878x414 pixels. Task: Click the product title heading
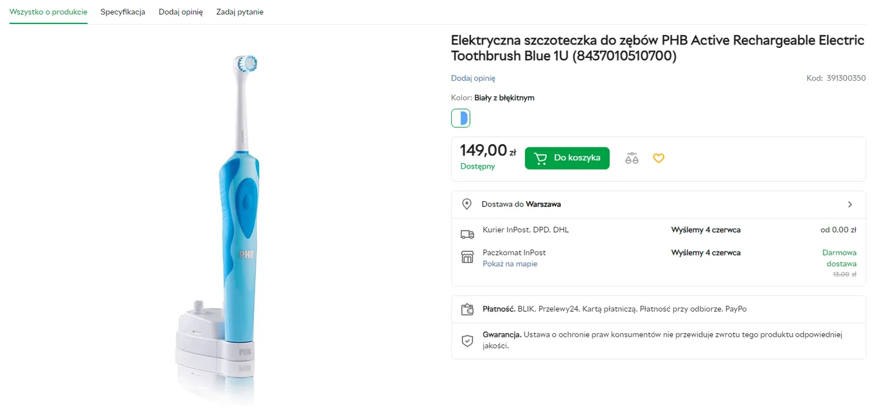[657, 48]
